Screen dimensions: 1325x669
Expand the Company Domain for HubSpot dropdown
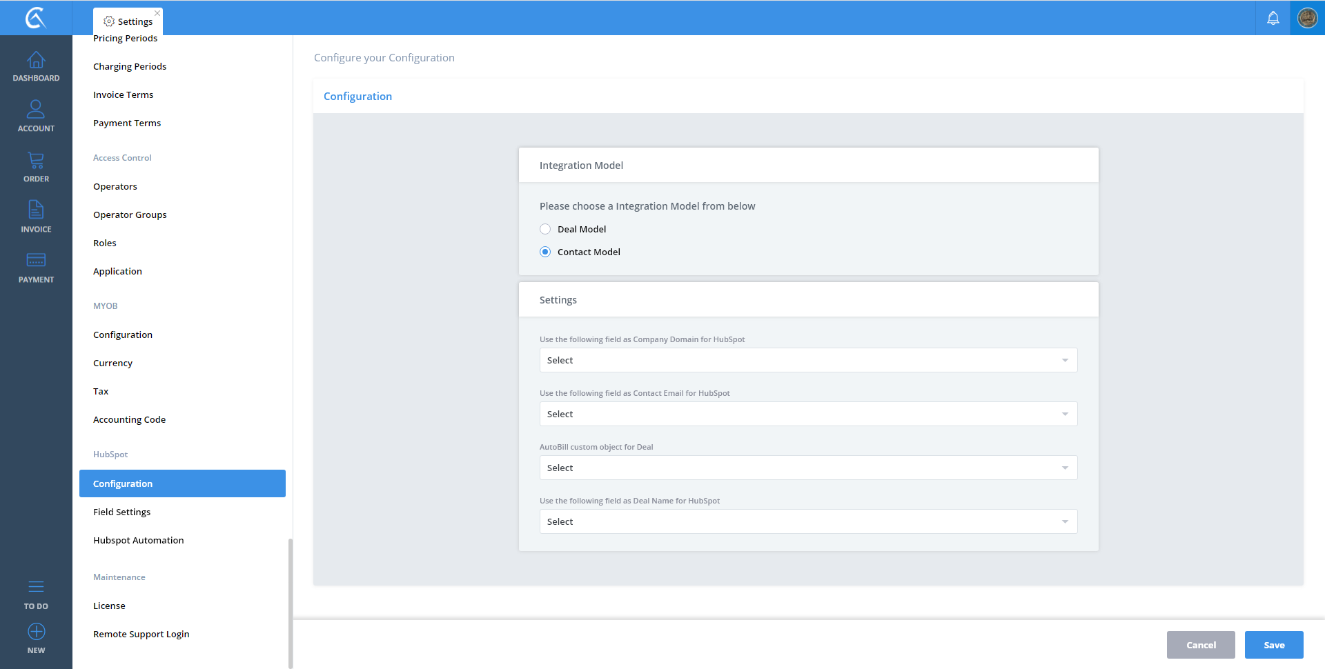tap(807, 361)
